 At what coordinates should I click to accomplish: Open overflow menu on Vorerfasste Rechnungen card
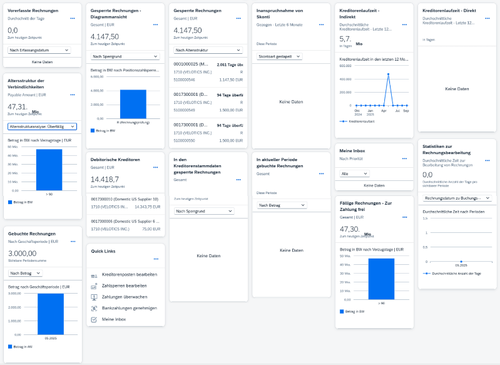tap(73, 19)
